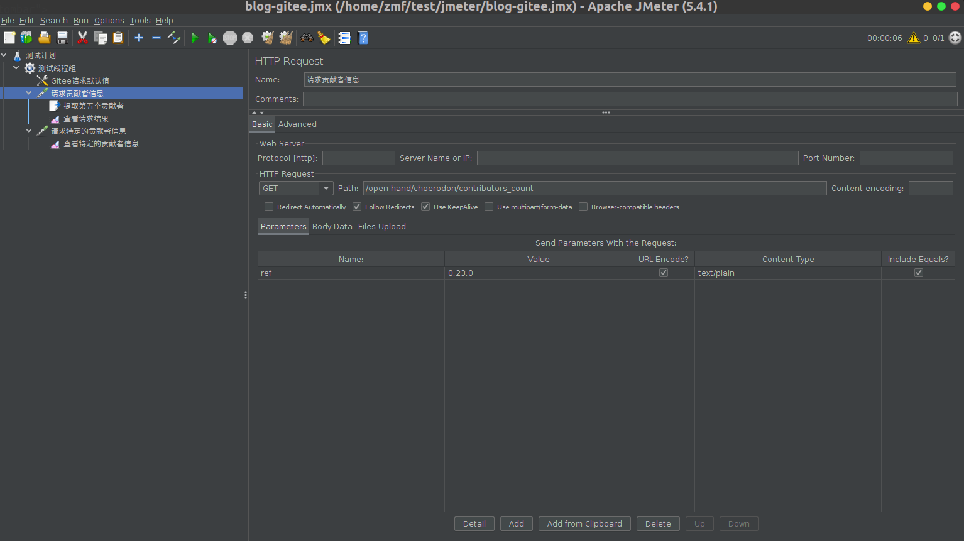964x541 pixels.
Task: Click the New test plan icon
Action: pyautogui.click(x=9, y=38)
